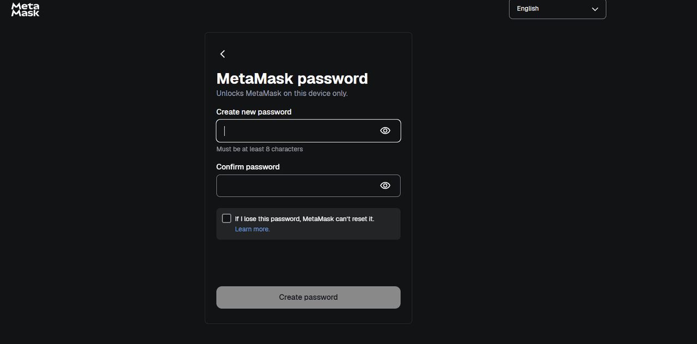Click the chevron on the language selector
Image resolution: width=697 pixels, height=344 pixels.
point(595,9)
